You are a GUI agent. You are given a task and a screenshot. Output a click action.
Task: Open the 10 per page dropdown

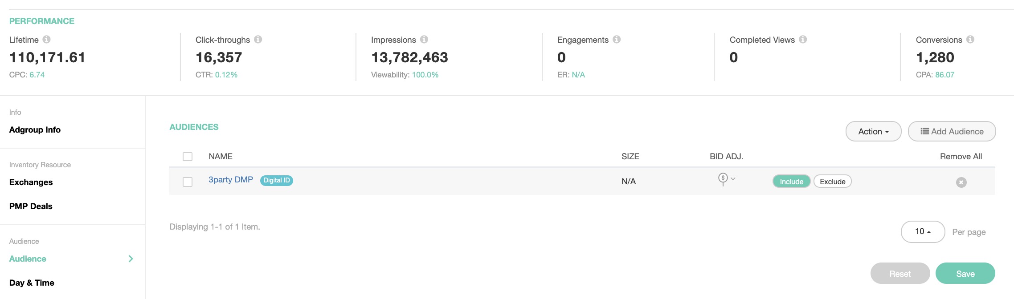[x=923, y=232]
